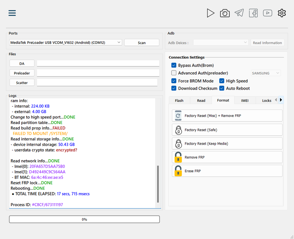294x239 pixels.
Task: Click the Factory Reset (Safe) lock icon
Action: tap(178, 130)
